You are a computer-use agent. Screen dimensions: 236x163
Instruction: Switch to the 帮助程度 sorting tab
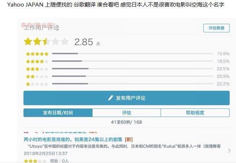(x=195, y=113)
